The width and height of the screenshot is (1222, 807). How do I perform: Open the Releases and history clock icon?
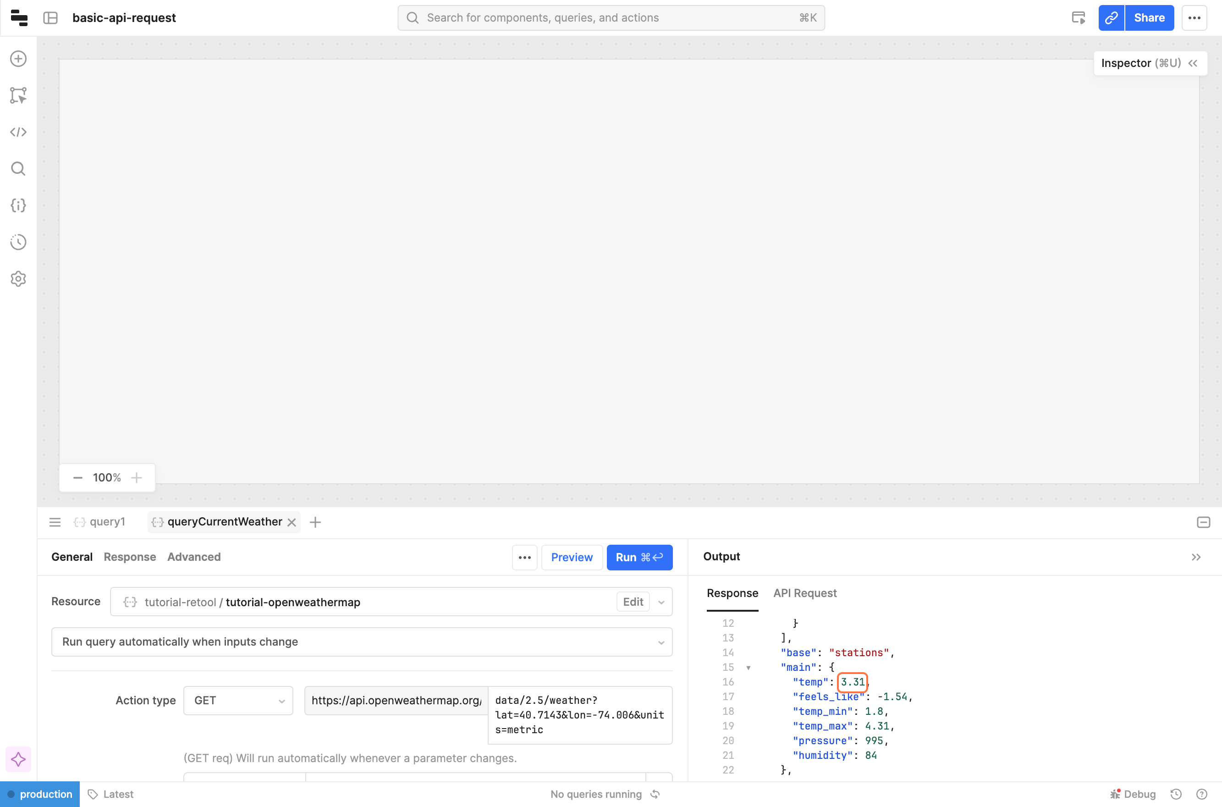(x=18, y=242)
